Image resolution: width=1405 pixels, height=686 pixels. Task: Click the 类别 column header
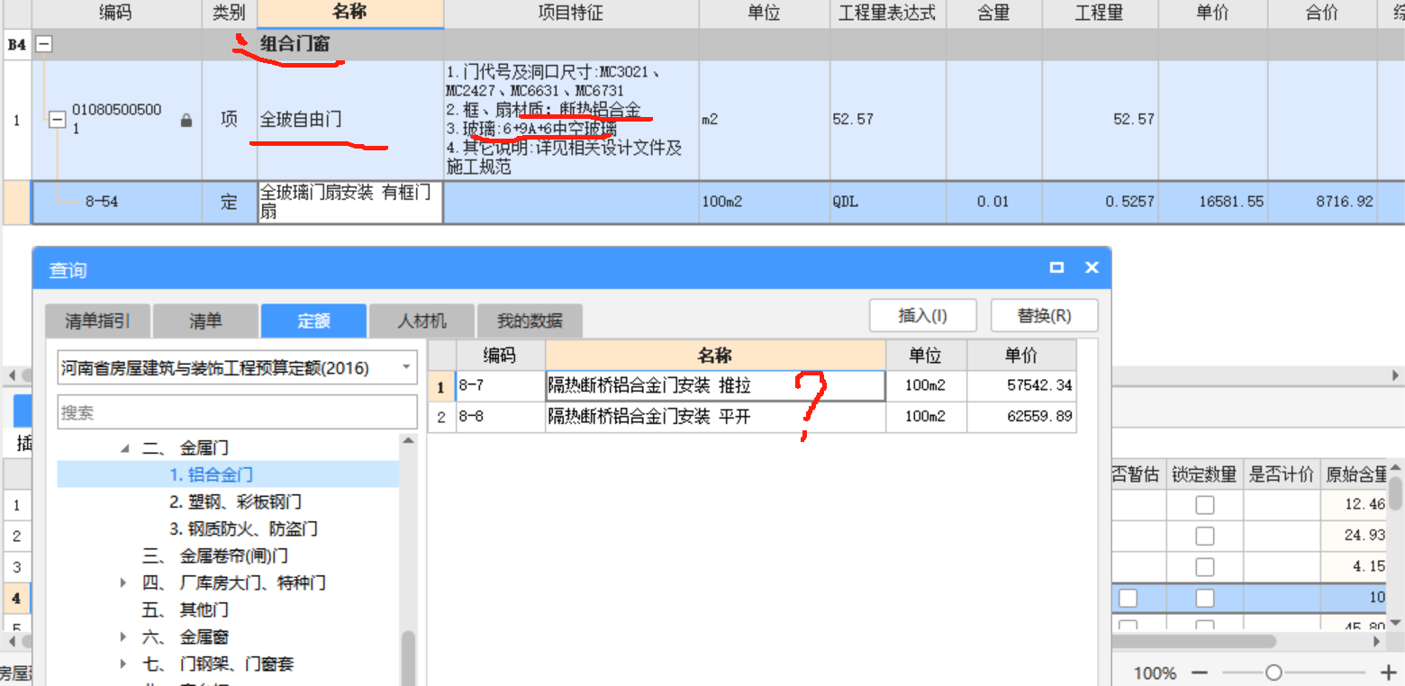point(229,14)
